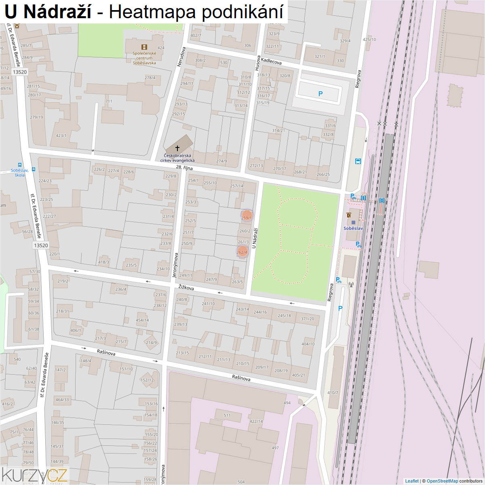Screen dimensions: 485x485
Task: Click the church cross icon
Action: 177,149
